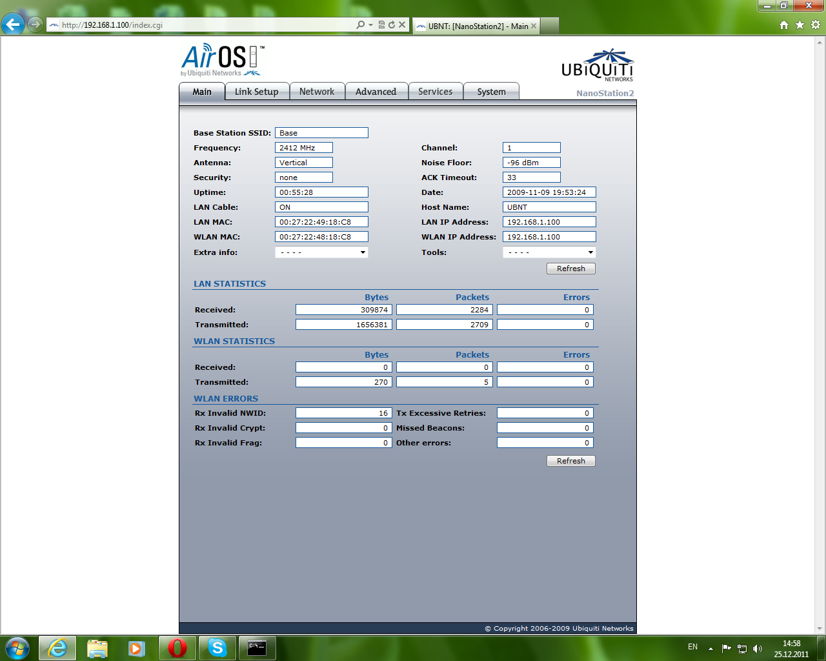The image size is (826, 661).
Task: Open a new blank browser tab
Action: click(549, 26)
